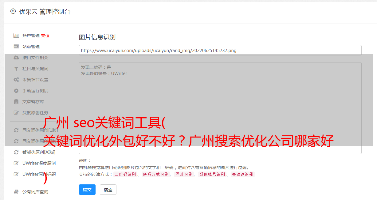The image size is (377, 200).
Task: Open 接口文件相关 in sidebar
Action: tap(35, 58)
